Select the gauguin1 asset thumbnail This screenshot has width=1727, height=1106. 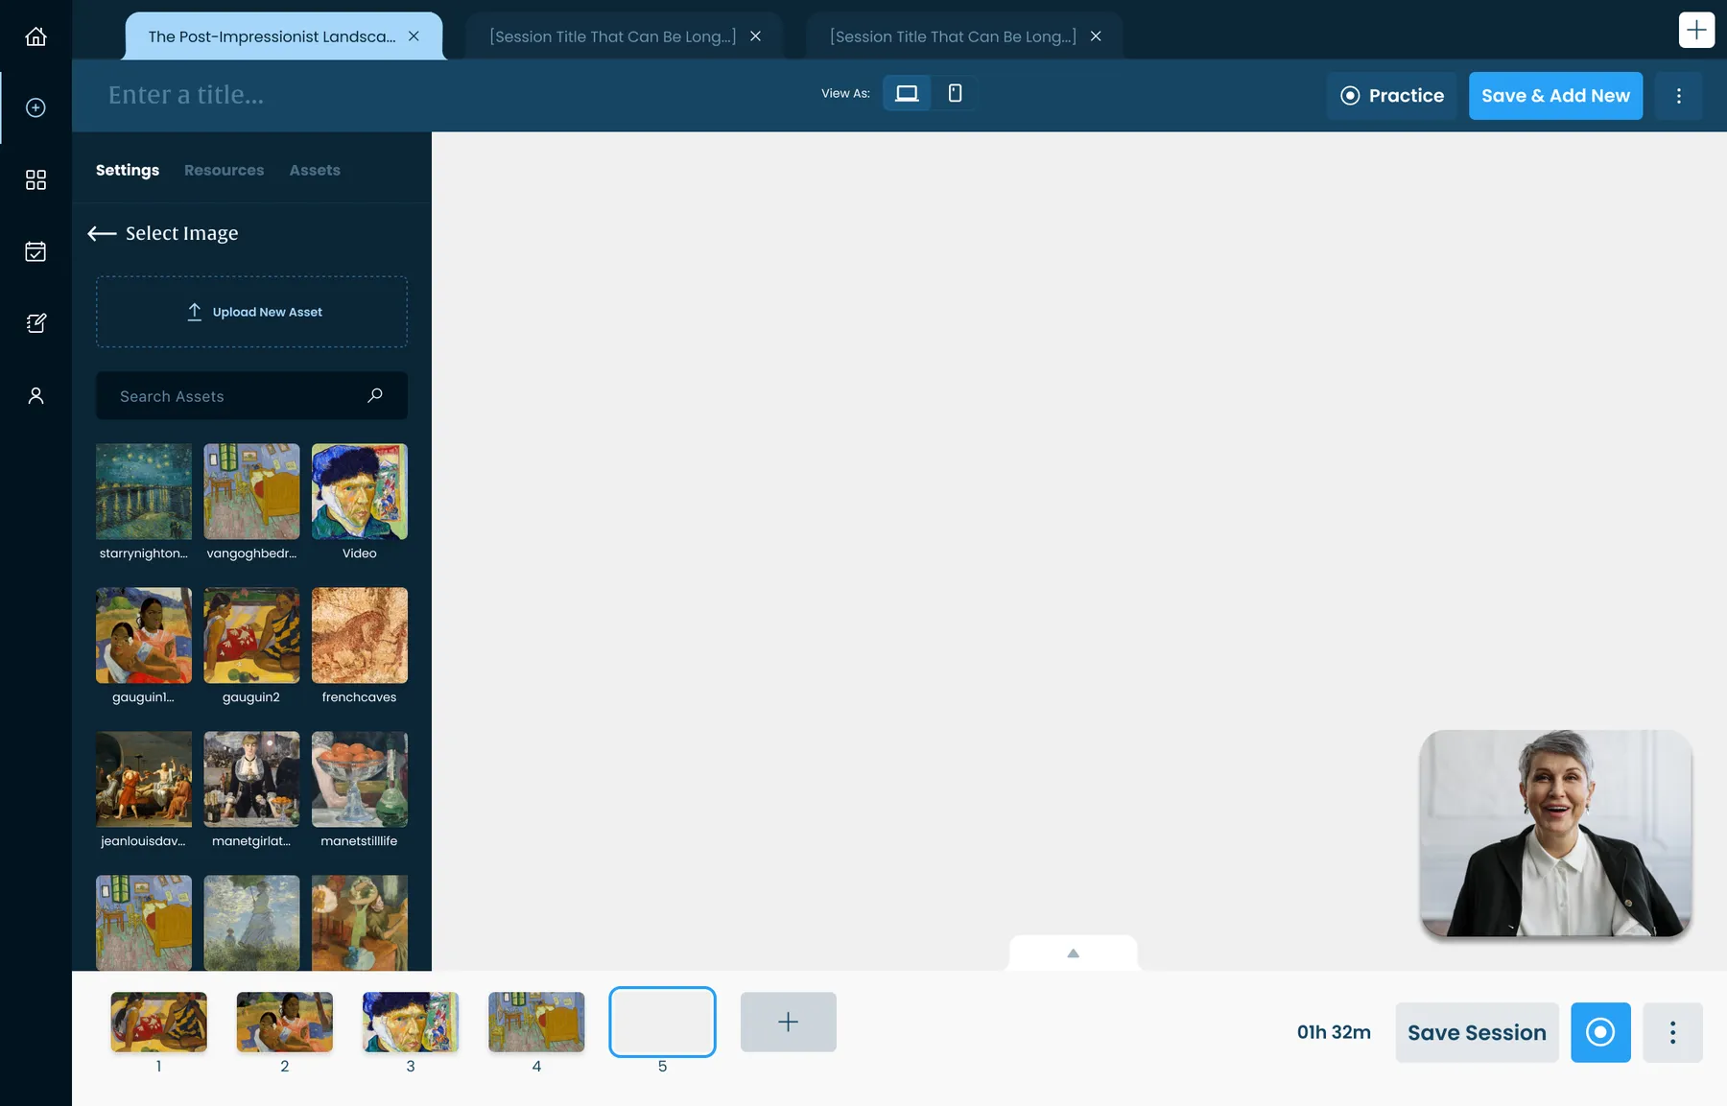pos(144,635)
